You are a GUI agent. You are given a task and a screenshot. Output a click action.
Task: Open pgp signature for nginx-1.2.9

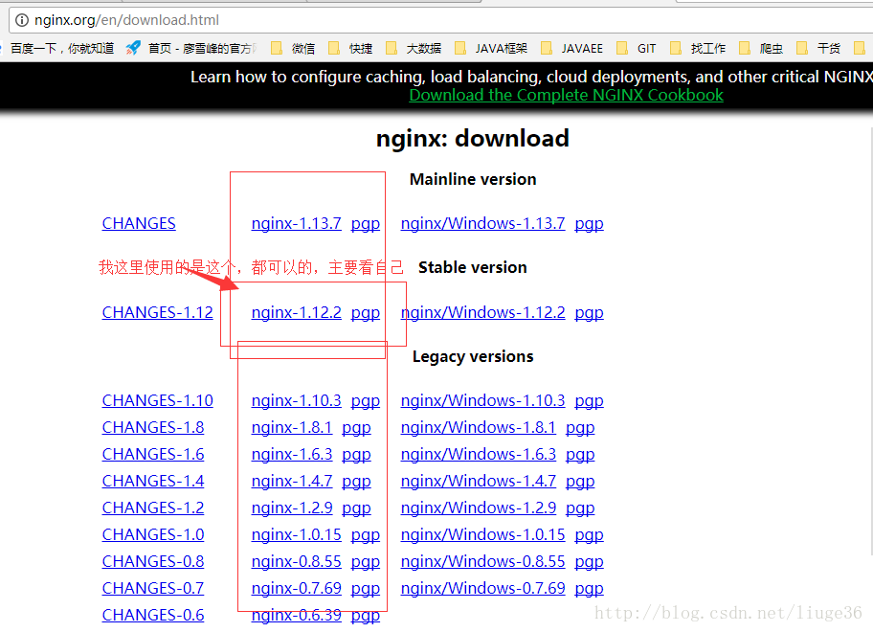tap(356, 508)
